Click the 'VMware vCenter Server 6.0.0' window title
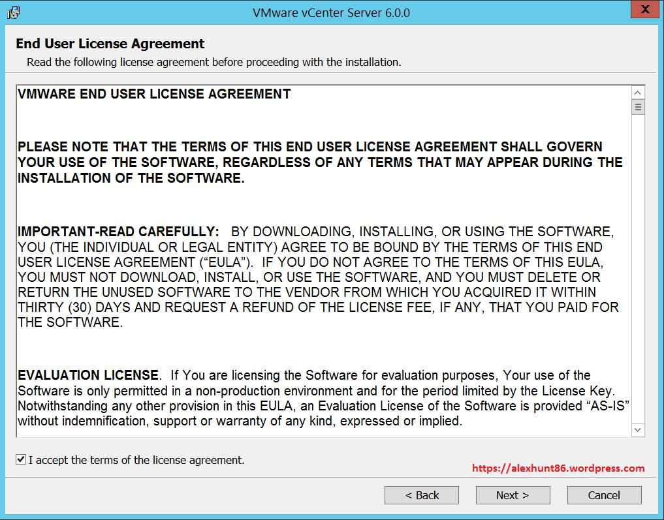Screen dimensions: 664x520 pyautogui.click(x=331, y=12)
